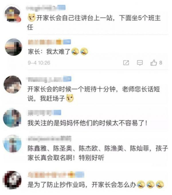The height and width of the screenshot is (195, 172).
Task: Click username above 陈鑫雅、陈圣奥 comment
Action: point(50,138)
